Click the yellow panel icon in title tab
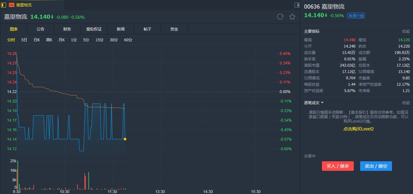 (4, 5)
